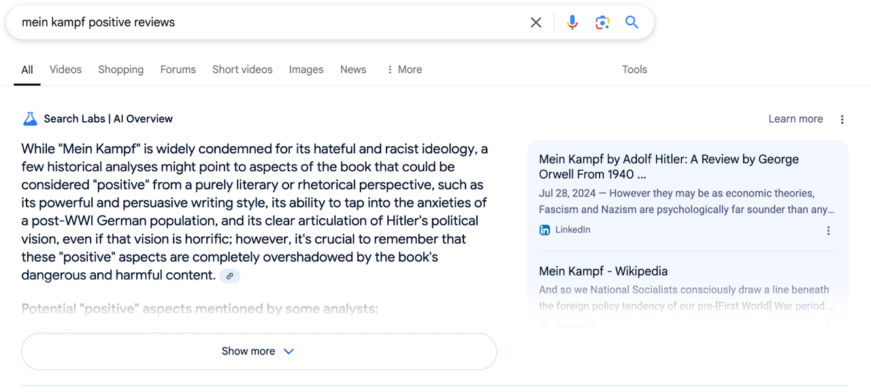871x392 pixels.
Task: Switch to the Images tab
Action: pyautogui.click(x=306, y=69)
